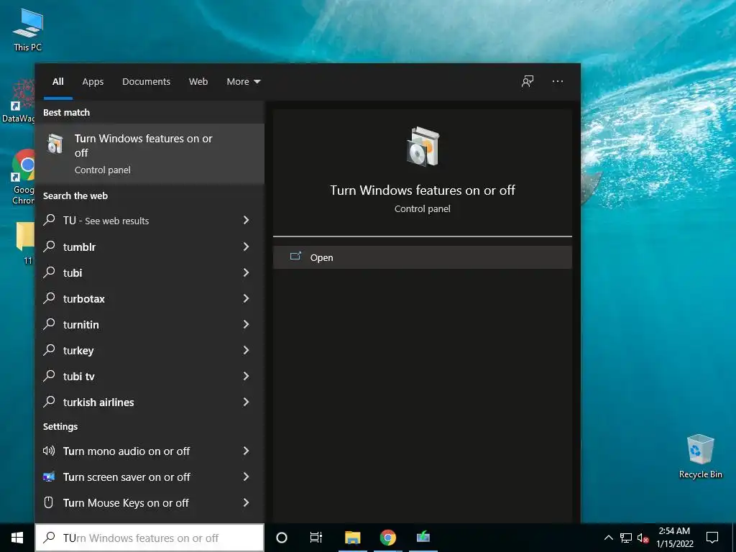The width and height of the screenshot is (736, 552).
Task: Expand the chevron next to tumblr
Action: pos(246,247)
